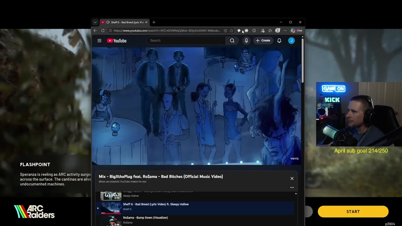Click the YouTube page vertical scrollbar
402x226 pixels.
click(302, 61)
